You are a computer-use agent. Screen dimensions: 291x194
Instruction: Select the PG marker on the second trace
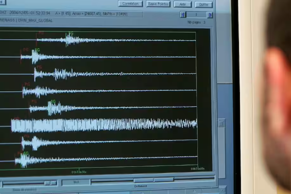tap(26, 50)
